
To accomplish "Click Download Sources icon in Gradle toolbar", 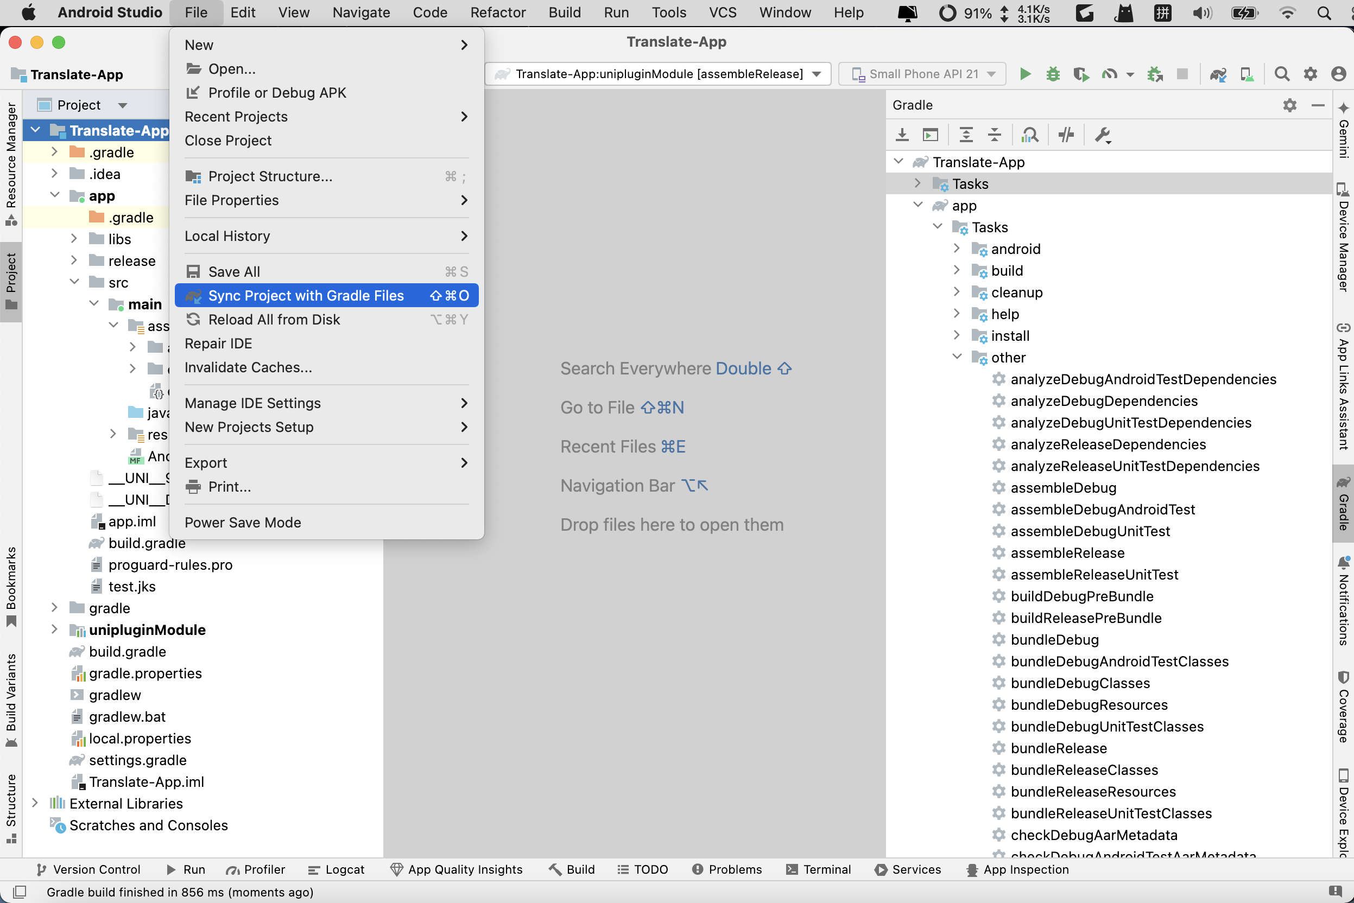I will 902,135.
